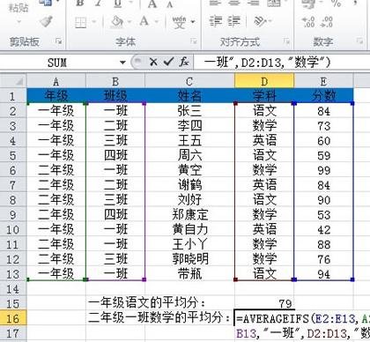Click in the formula bar input
Viewport: 370px width, 342px height.
point(281,62)
